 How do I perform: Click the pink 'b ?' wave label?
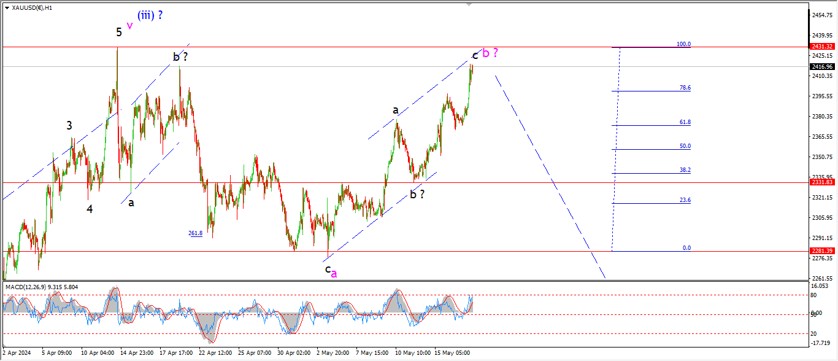click(490, 53)
